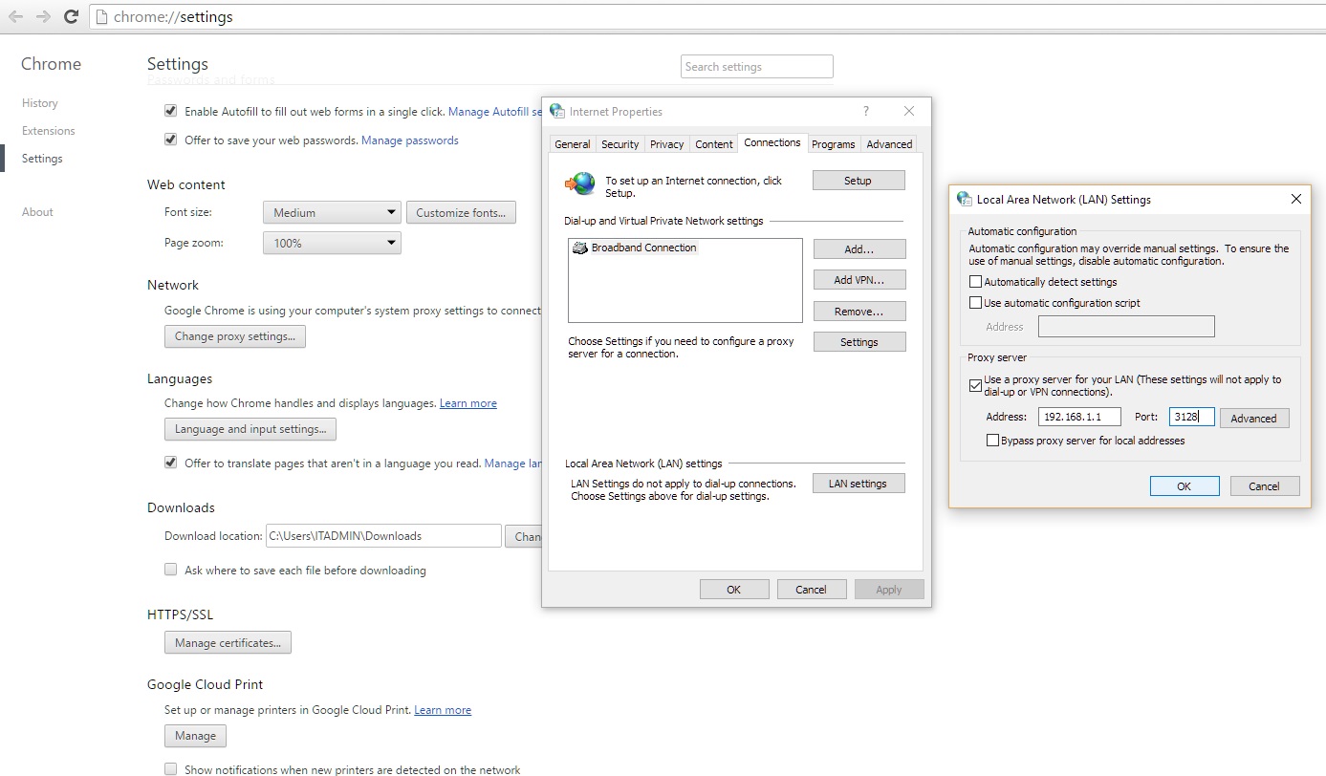This screenshot has height=776, width=1326.
Task: Click Language and input settings... button
Action: pos(250,429)
